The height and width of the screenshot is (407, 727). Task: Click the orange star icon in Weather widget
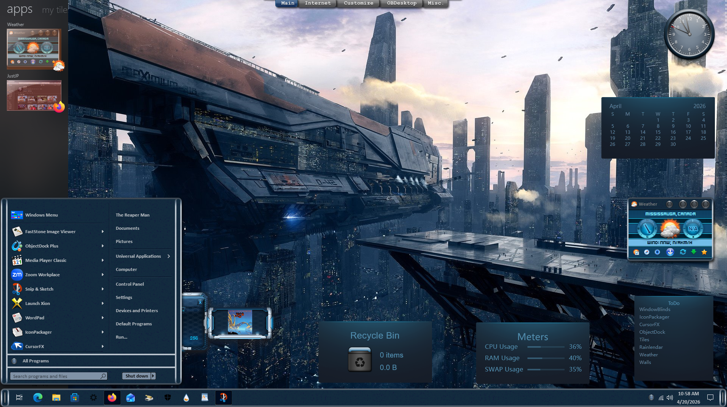(704, 252)
